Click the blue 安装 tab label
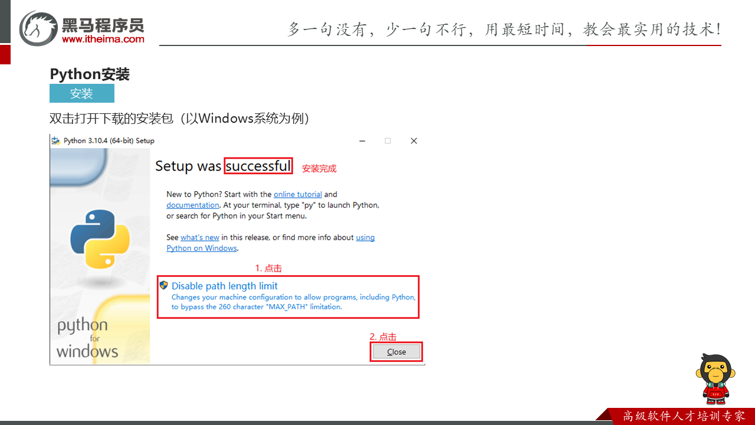The width and height of the screenshot is (755, 425). click(81, 93)
